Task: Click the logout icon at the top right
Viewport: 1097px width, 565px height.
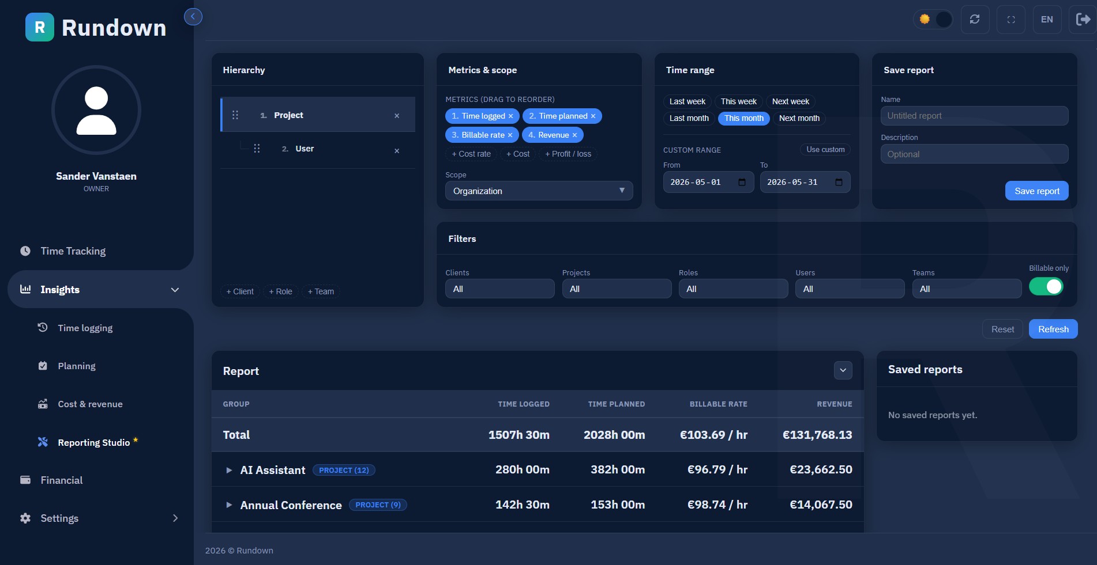Action: coord(1083,20)
